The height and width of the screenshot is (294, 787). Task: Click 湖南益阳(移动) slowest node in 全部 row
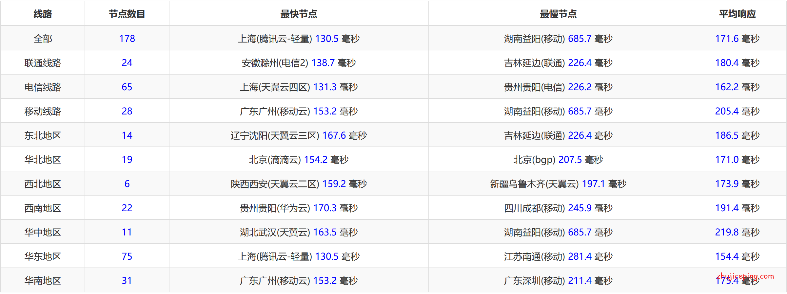(558, 39)
